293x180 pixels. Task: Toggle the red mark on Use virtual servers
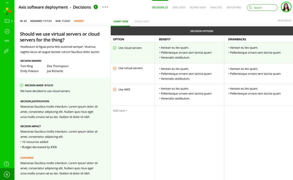[114, 68]
